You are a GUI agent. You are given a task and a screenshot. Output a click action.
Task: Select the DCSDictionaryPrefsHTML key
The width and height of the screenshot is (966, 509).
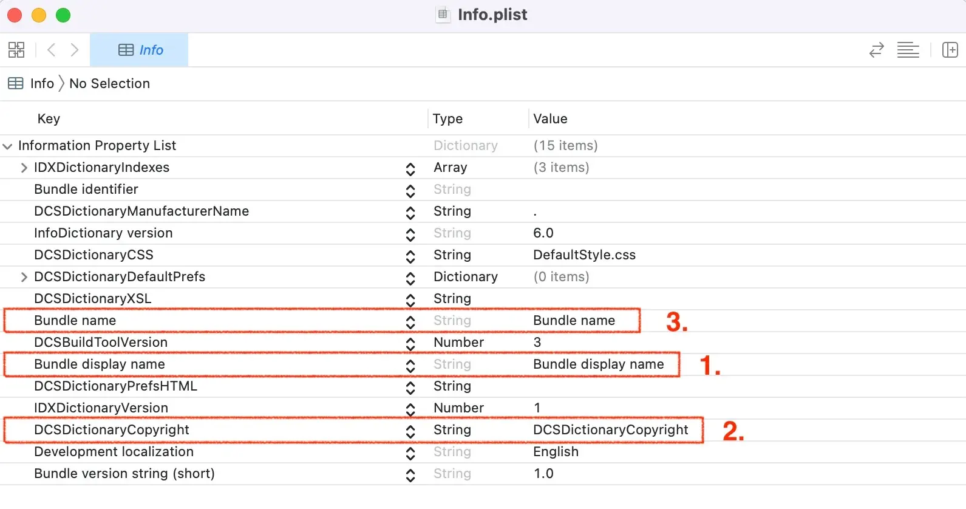115,386
